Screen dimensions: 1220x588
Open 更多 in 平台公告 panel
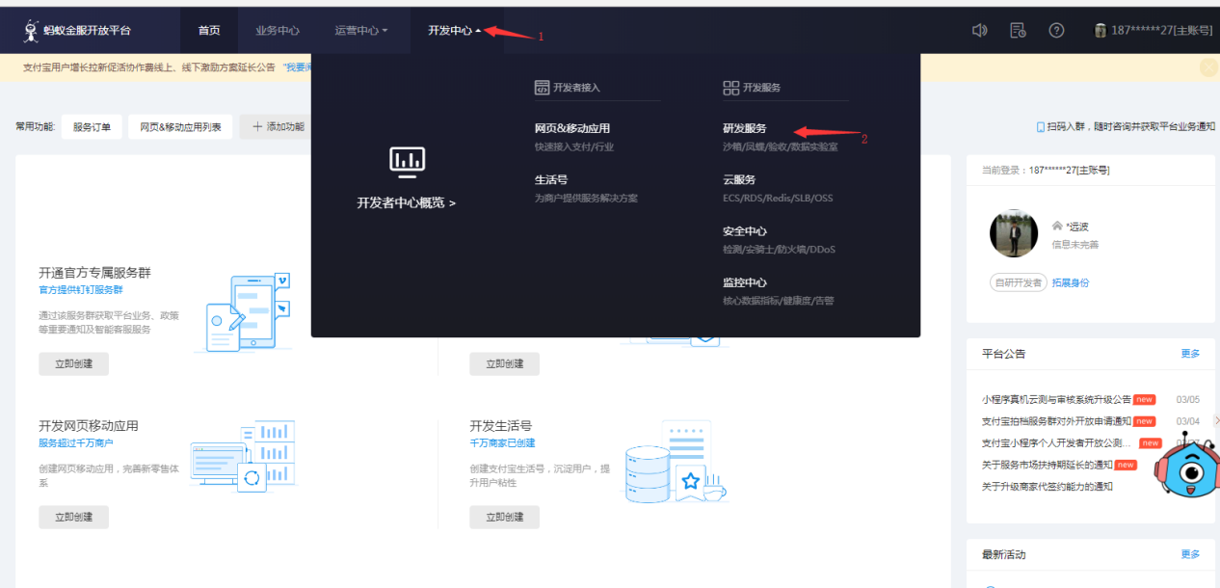click(x=1190, y=354)
